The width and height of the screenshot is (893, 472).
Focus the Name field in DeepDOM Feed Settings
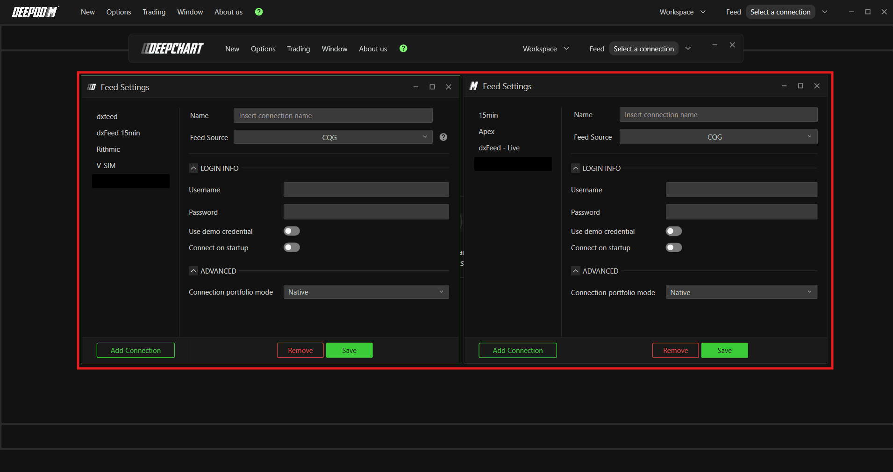(719, 114)
